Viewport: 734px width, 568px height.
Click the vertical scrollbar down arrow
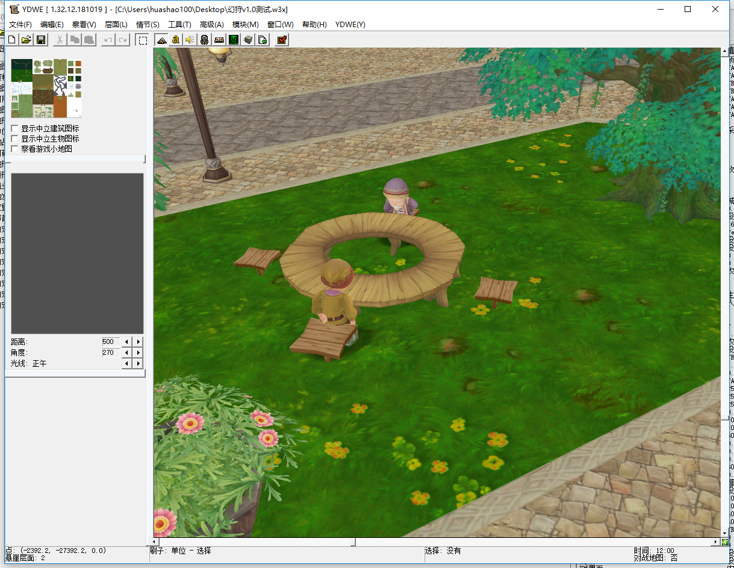[x=725, y=533]
